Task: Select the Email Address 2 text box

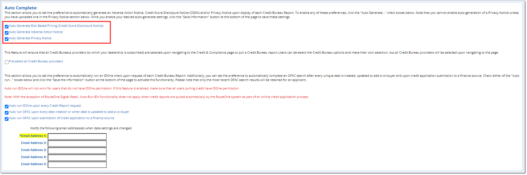Action: 77,144
